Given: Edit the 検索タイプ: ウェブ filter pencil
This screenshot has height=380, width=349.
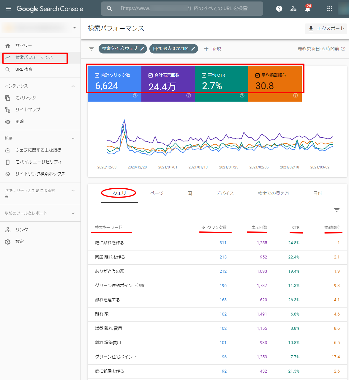Looking at the screenshot, I should [143, 48].
